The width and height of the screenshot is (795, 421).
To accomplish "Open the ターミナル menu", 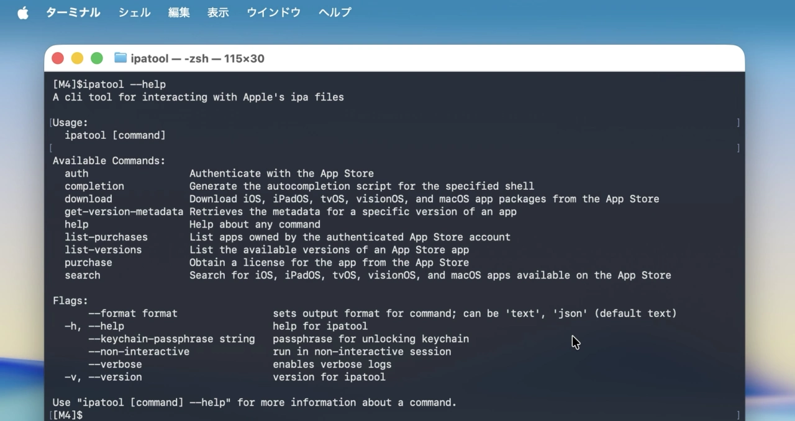I will (73, 12).
